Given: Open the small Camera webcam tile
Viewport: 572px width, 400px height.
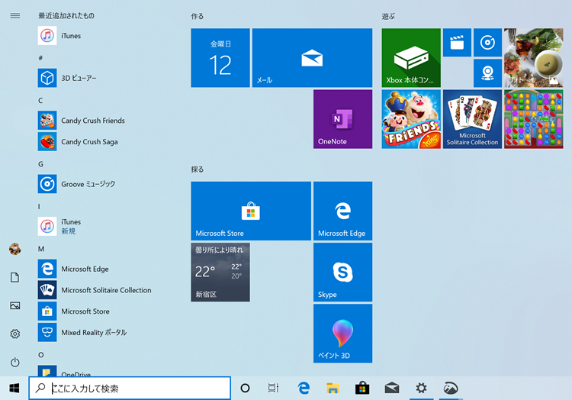Looking at the screenshot, I should [488, 73].
